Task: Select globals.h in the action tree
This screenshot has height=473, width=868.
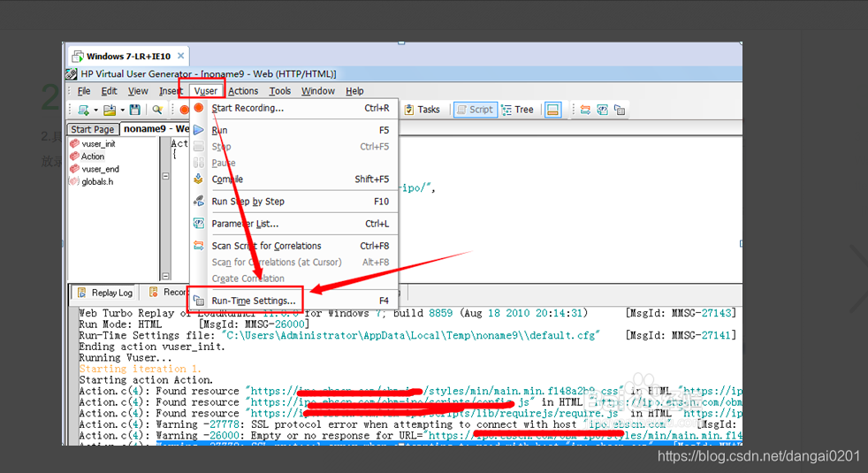Action: (x=97, y=181)
